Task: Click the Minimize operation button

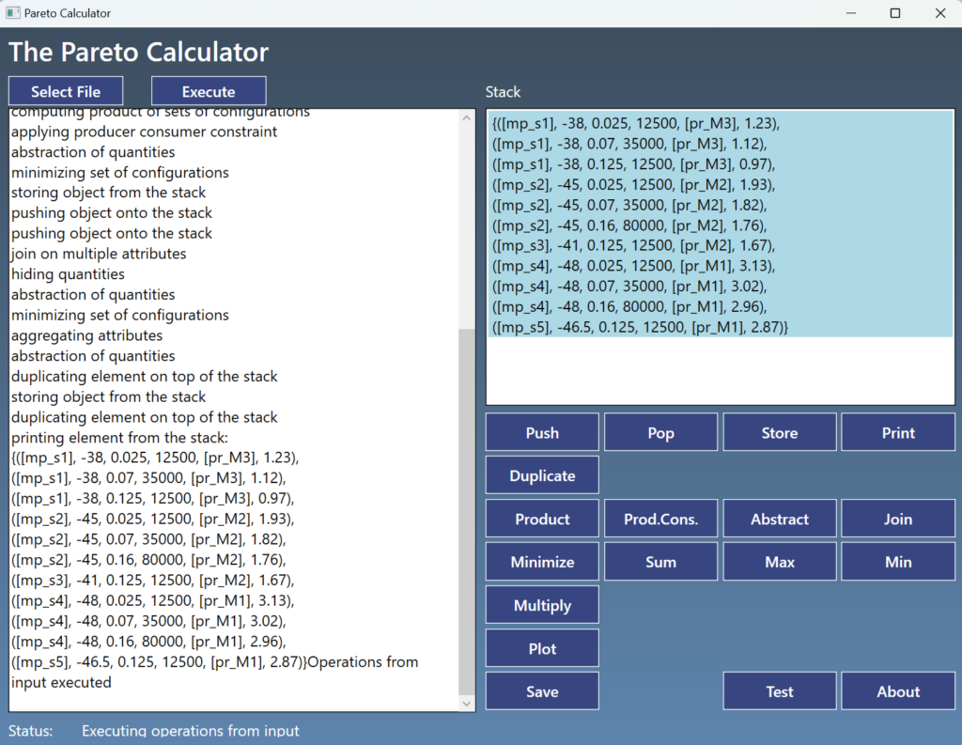Action: click(x=542, y=562)
